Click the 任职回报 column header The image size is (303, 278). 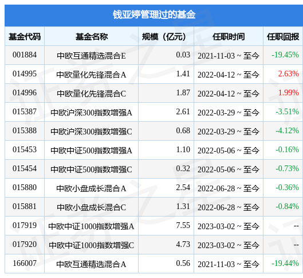click(283, 37)
